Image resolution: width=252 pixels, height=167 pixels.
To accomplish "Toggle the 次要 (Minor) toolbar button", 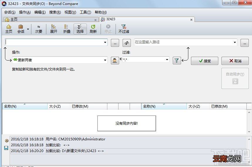I will [x=38, y=29].
